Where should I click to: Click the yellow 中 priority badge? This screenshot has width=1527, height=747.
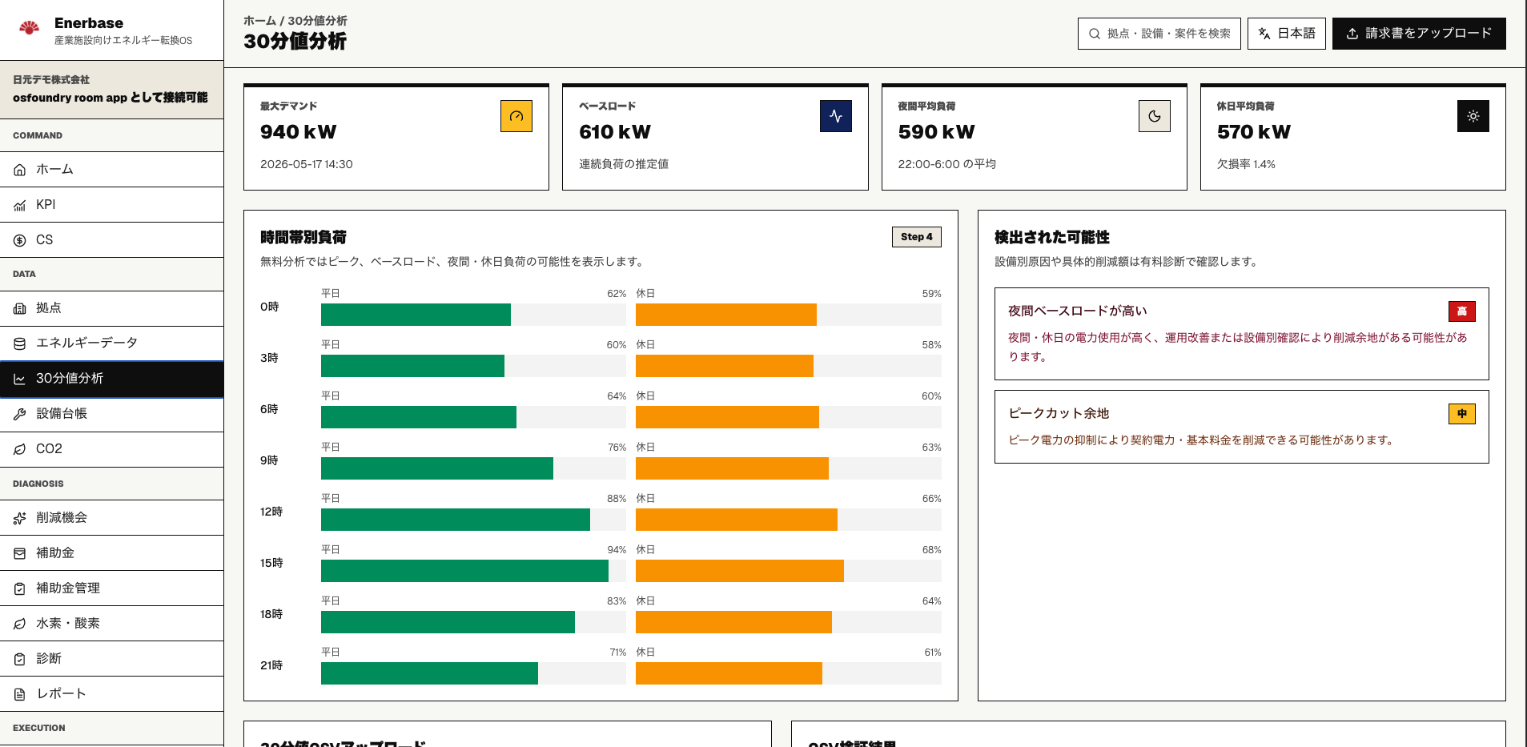coord(1462,414)
